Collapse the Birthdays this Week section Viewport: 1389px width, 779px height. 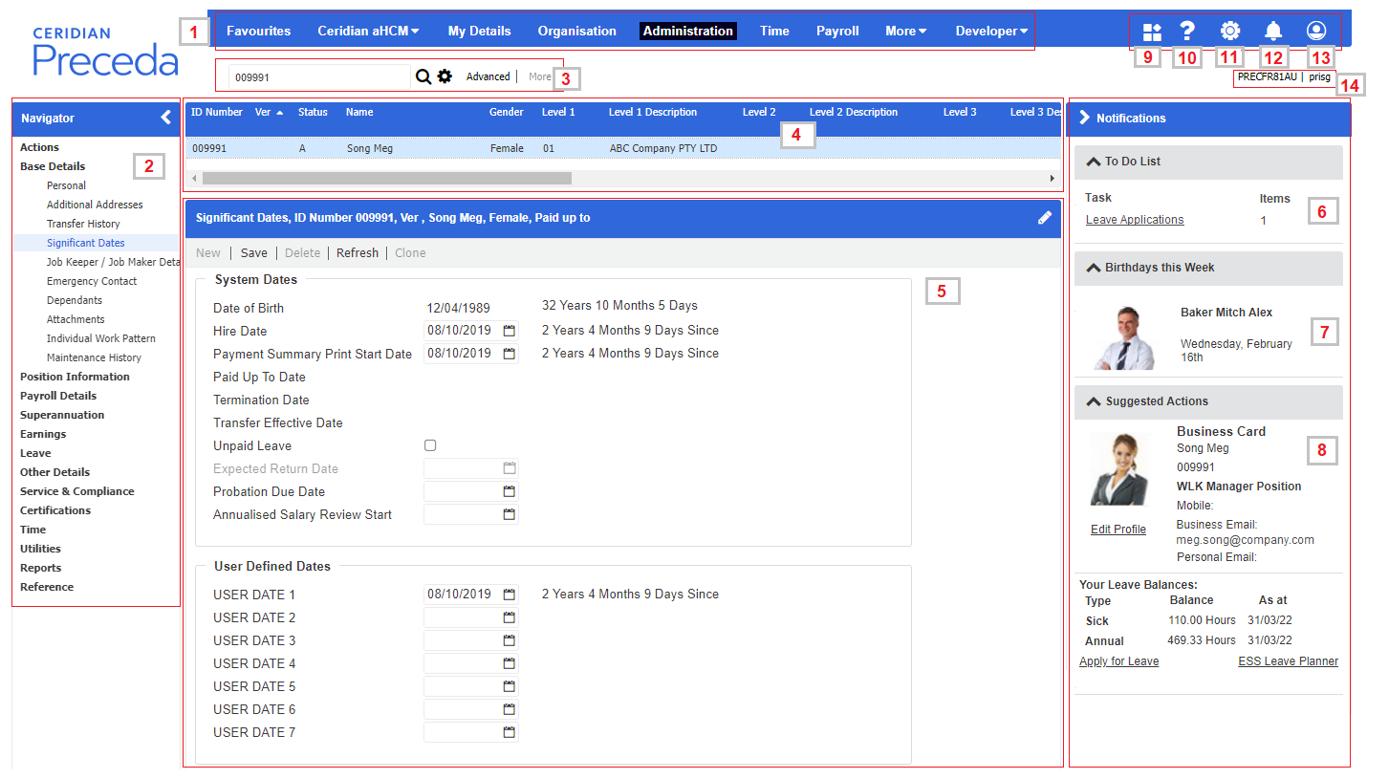1094,268
